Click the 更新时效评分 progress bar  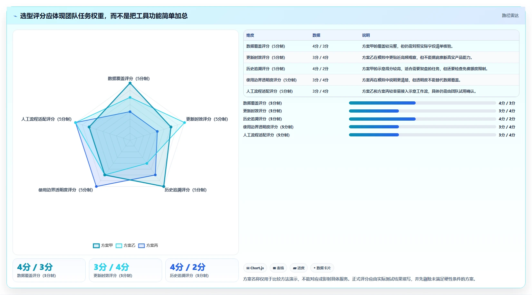click(422, 111)
